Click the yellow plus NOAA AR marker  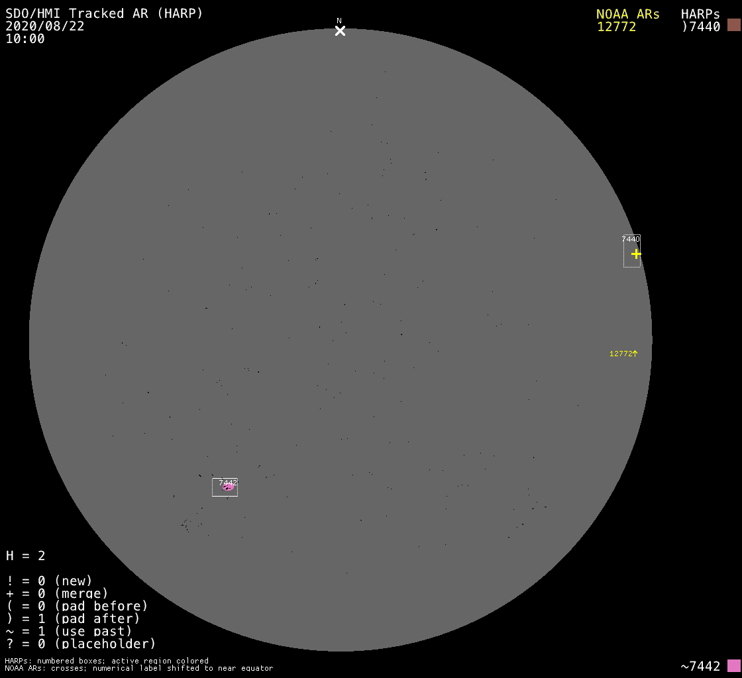click(636, 254)
